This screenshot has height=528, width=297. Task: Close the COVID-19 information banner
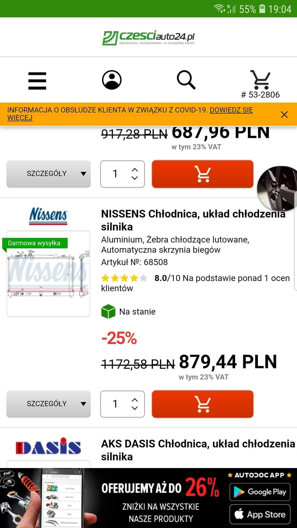click(284, 114)
